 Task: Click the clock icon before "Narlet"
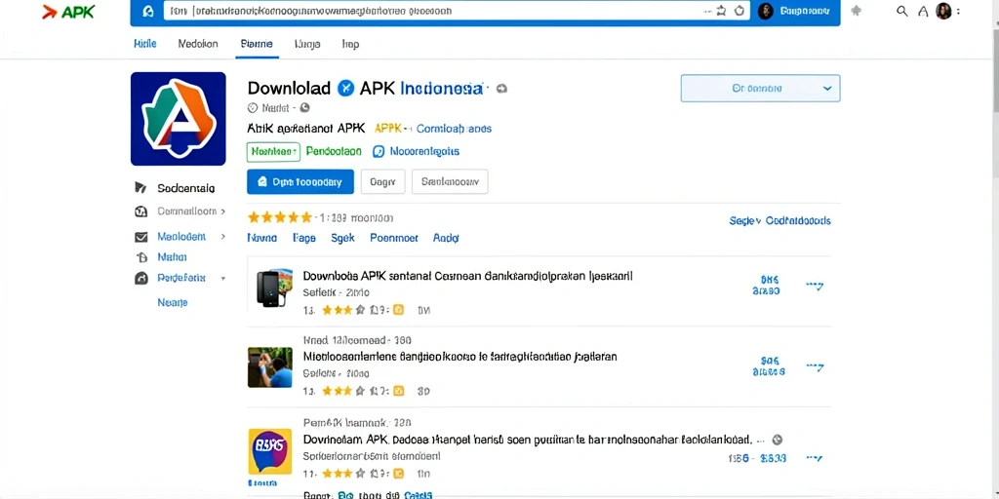click(253, 108)
